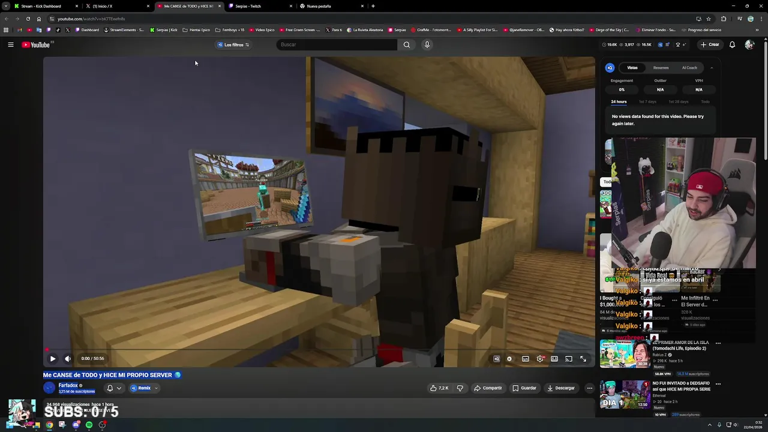Screen dimensions: 768x432
Task: Click the Crear button
Action: (x=710, y=44)
